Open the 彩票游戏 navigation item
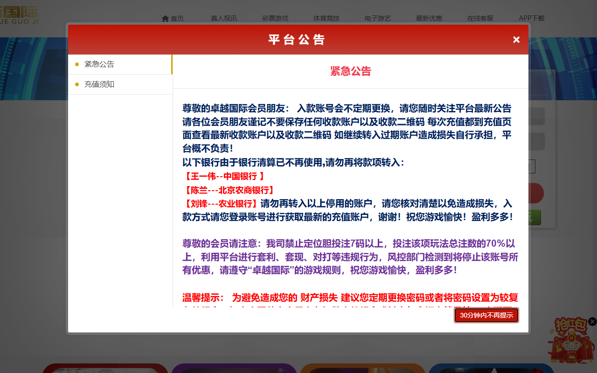This screenshot has width=597, height=373. point(275,19)
